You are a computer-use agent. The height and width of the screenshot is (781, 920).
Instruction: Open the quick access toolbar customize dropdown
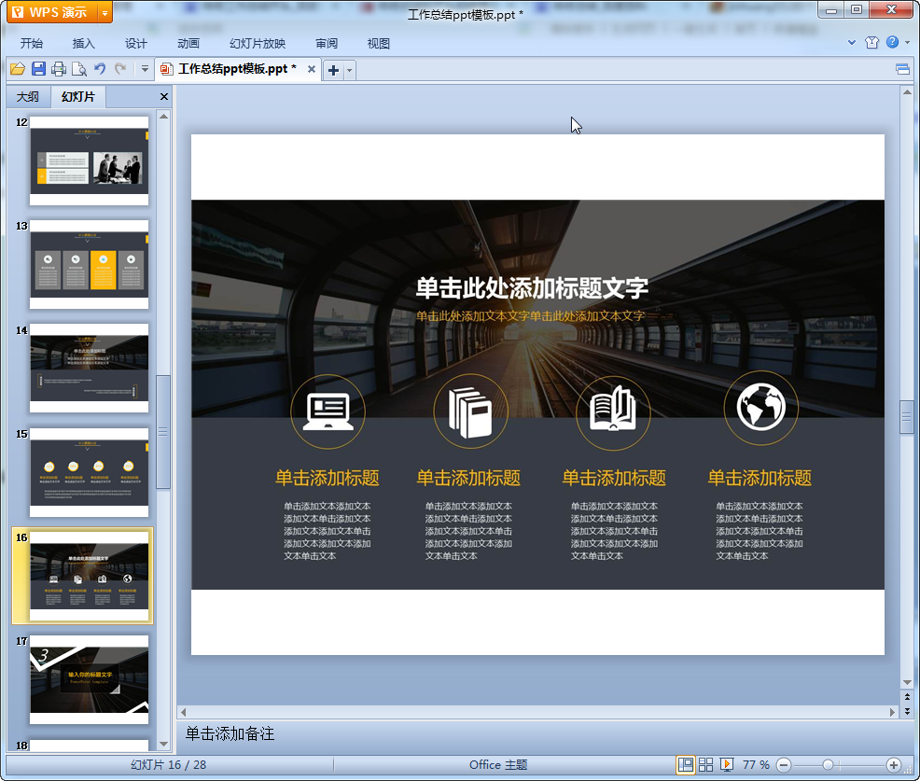[x=145, y=69]
